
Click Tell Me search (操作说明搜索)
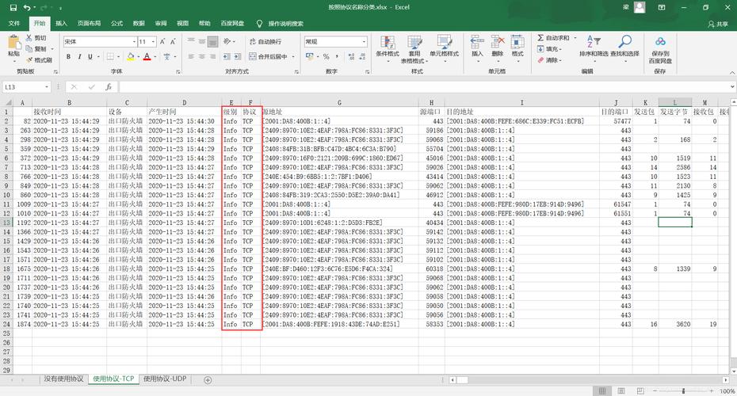pos(286,24)
